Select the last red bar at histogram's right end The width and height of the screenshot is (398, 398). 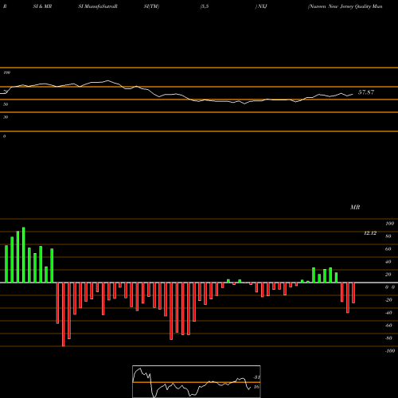pyautogui.click(x=353, y=293)
